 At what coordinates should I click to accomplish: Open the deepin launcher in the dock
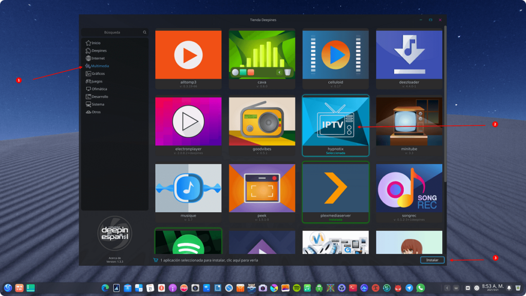pyautogui.click(x=8, y=288)
